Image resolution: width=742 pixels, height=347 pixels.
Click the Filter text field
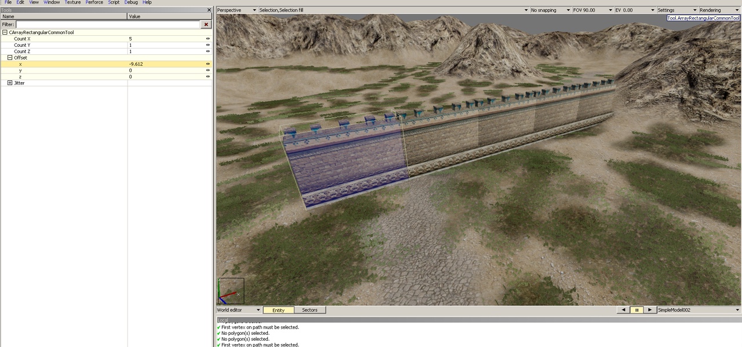(108, 24)
